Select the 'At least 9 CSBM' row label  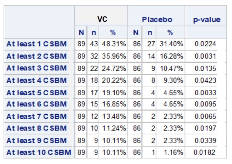tap(37, 140)
